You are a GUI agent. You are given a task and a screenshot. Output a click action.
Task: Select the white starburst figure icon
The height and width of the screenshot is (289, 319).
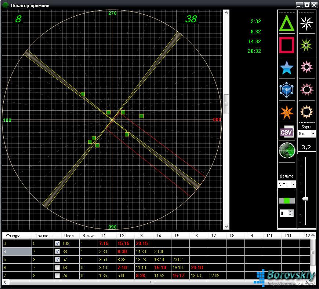[x=306, y=23]
